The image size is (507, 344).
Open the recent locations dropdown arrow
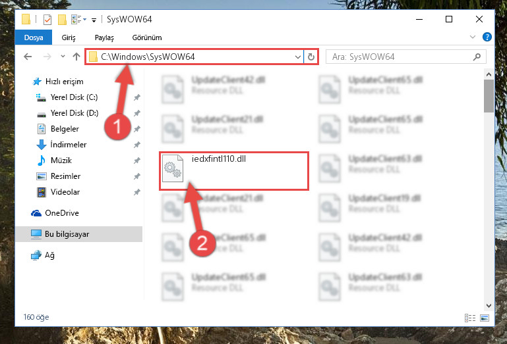[63, 57]
